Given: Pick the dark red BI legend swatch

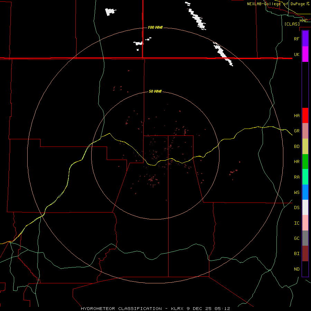Looking at the screenshot, I should (x=305, y=254).
